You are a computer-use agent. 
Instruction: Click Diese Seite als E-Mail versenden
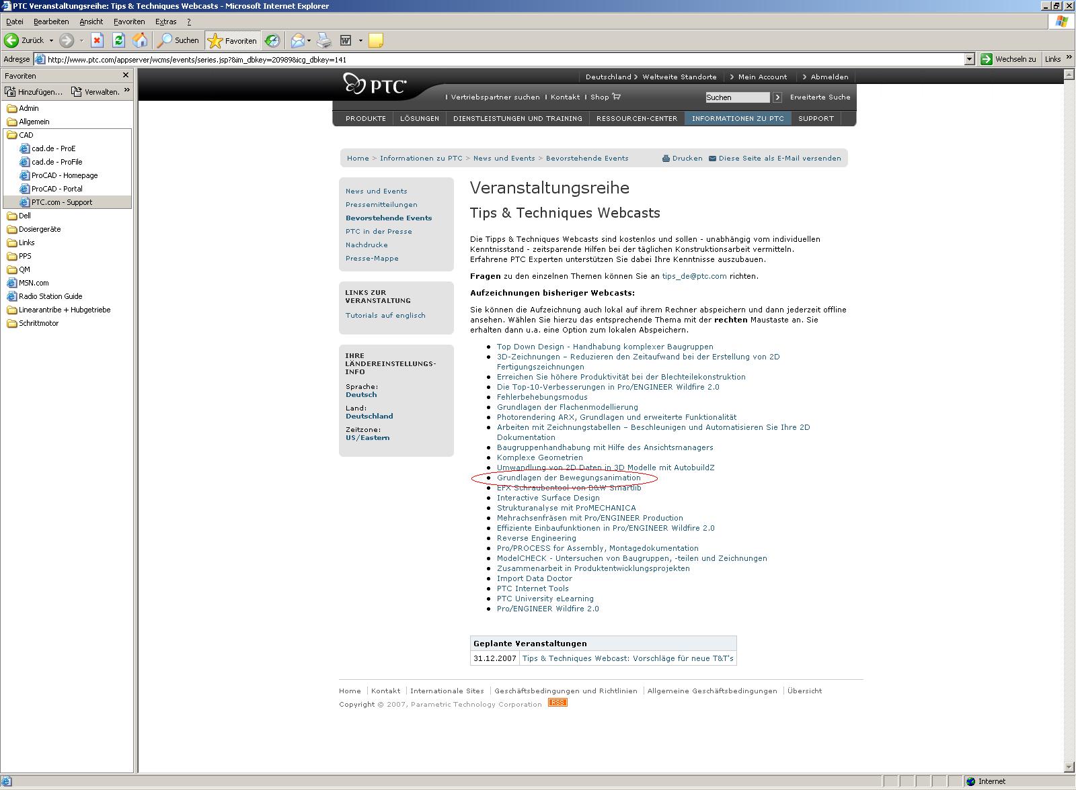click(775, 159)
